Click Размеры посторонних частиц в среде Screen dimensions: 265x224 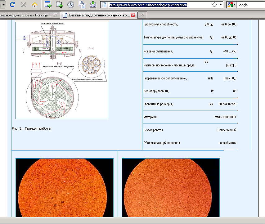click(x=169, y=65)
